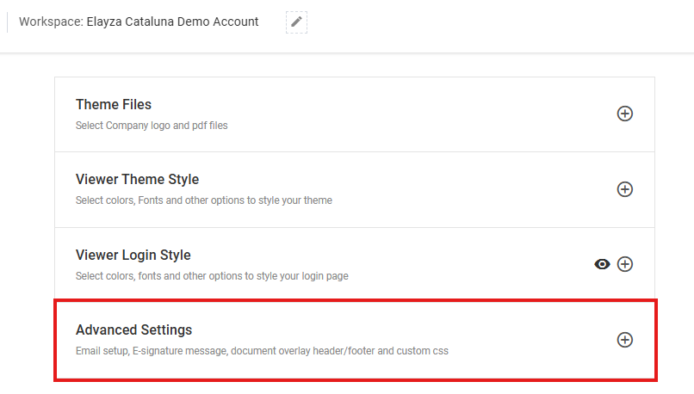Expand Advanced Settings via plus icon
This screenshot has height=394, width=694.
(624, 340)
